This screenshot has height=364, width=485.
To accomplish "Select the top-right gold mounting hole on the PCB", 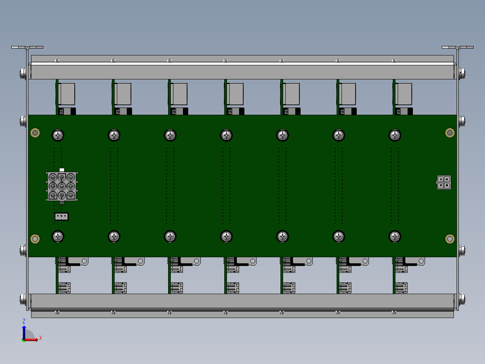I will click(x=450, y=133).
